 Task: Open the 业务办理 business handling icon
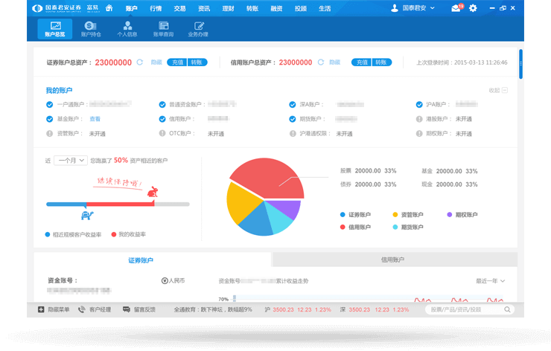198,29
